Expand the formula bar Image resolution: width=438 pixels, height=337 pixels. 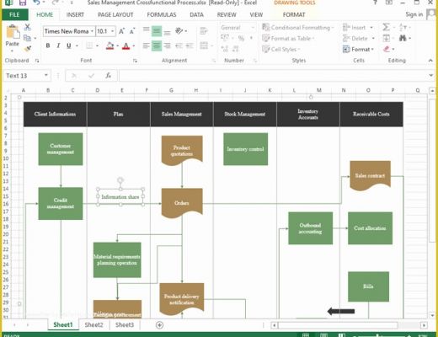coord(430,75)
